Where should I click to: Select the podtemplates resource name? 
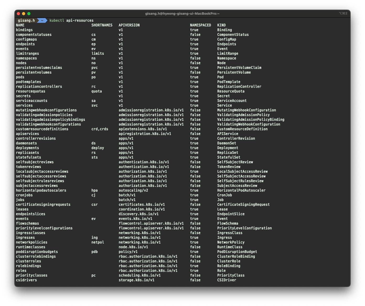29,82
